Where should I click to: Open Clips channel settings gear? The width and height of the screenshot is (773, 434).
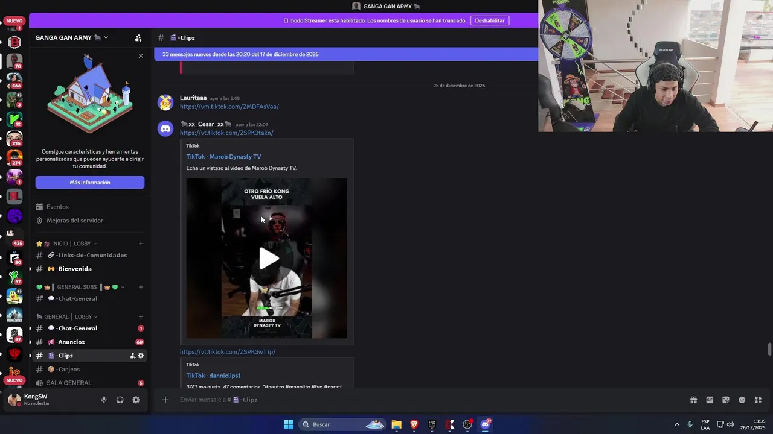141,356
